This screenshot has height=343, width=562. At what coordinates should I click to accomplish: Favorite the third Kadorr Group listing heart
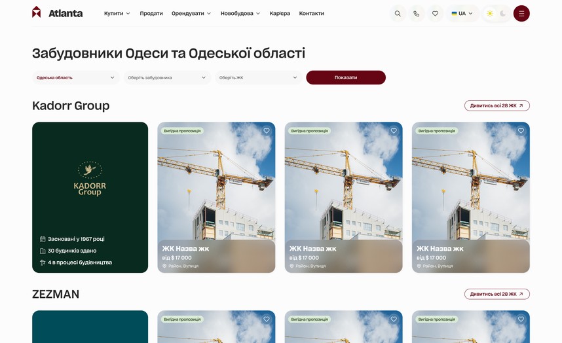[521, 131]
